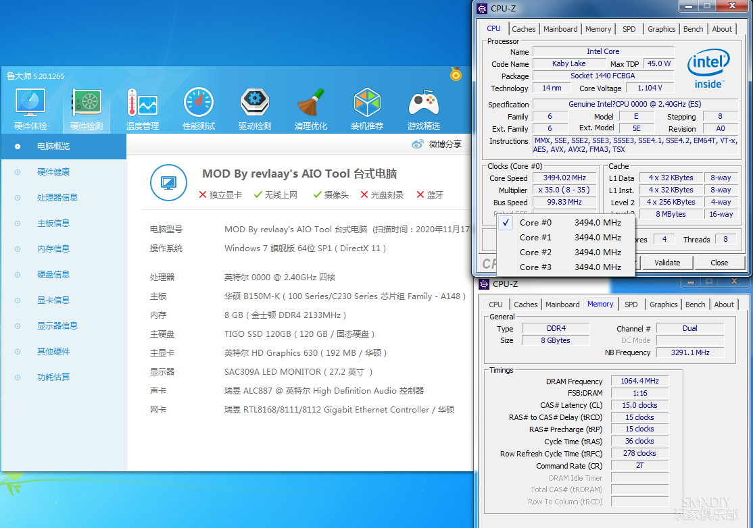
Task: Open 游戏精选 gamepad icon
Action: pyautogui.click(x=424, y=103)
